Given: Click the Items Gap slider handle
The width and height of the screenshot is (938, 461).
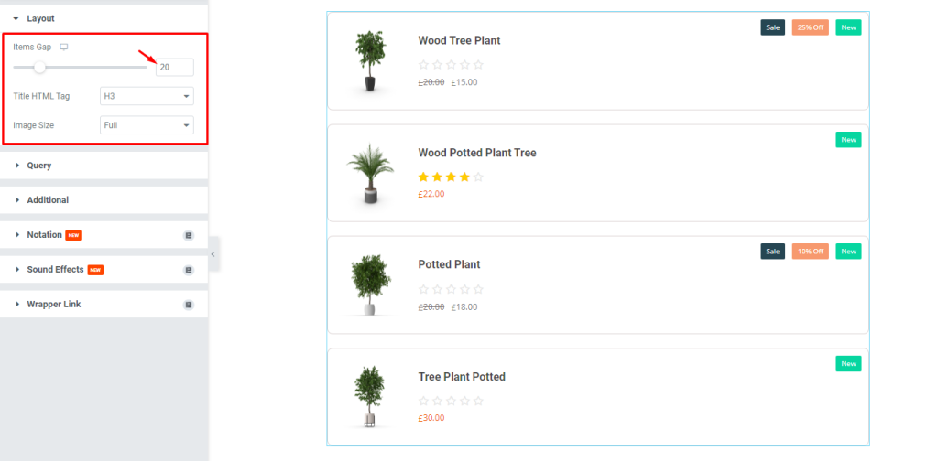Looking at the screenshot, I should tap(39, 67).
